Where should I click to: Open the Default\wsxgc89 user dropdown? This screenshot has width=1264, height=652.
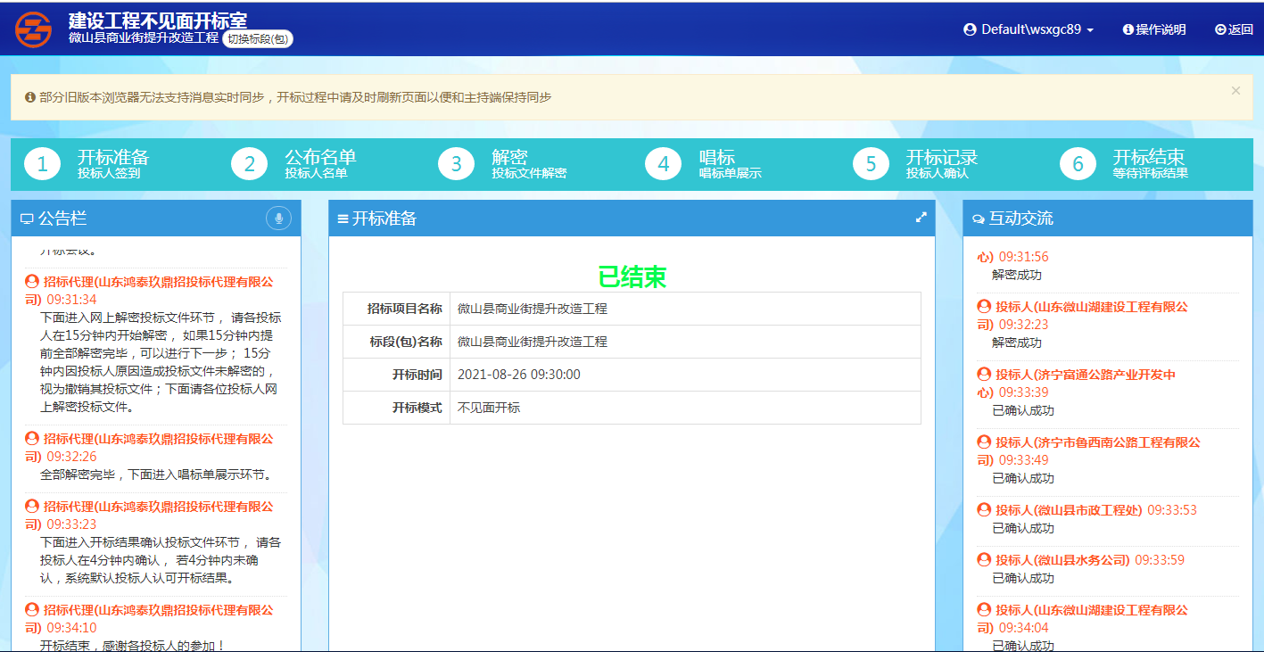[1029, 29]
